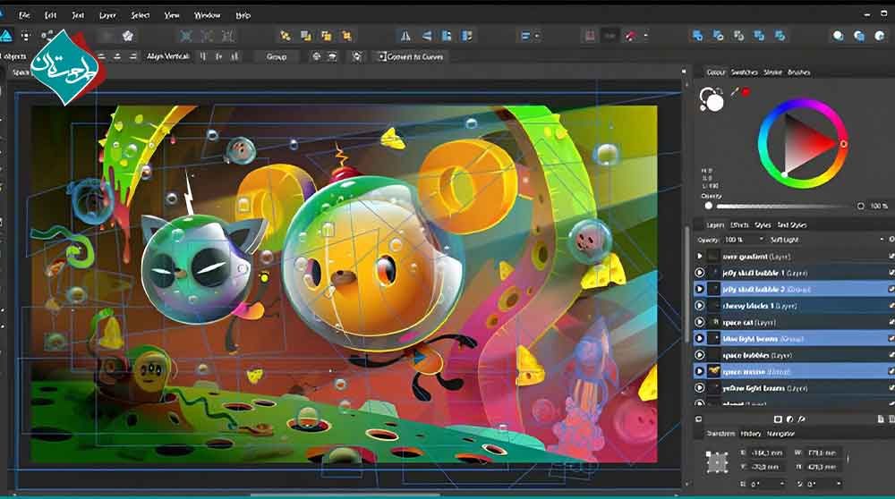Open the Window menu
This screenshot has height=499, width=895.
click(207, 15)
